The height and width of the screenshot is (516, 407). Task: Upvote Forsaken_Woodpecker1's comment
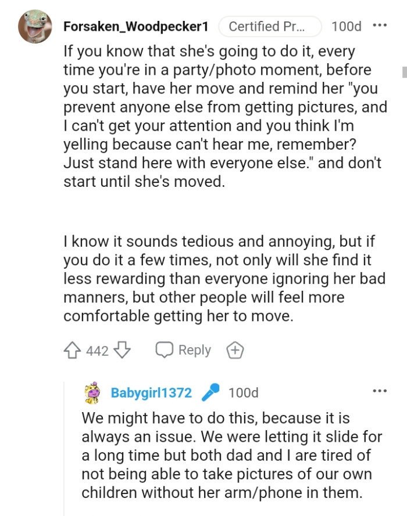tap(73, 351)
